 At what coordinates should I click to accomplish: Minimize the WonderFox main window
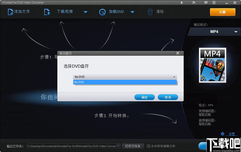point(227,3)
